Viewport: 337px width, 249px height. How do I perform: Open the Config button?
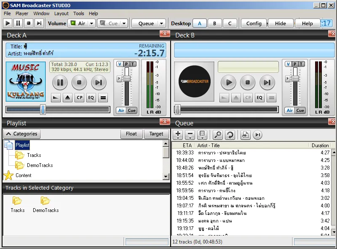point(254,23)
